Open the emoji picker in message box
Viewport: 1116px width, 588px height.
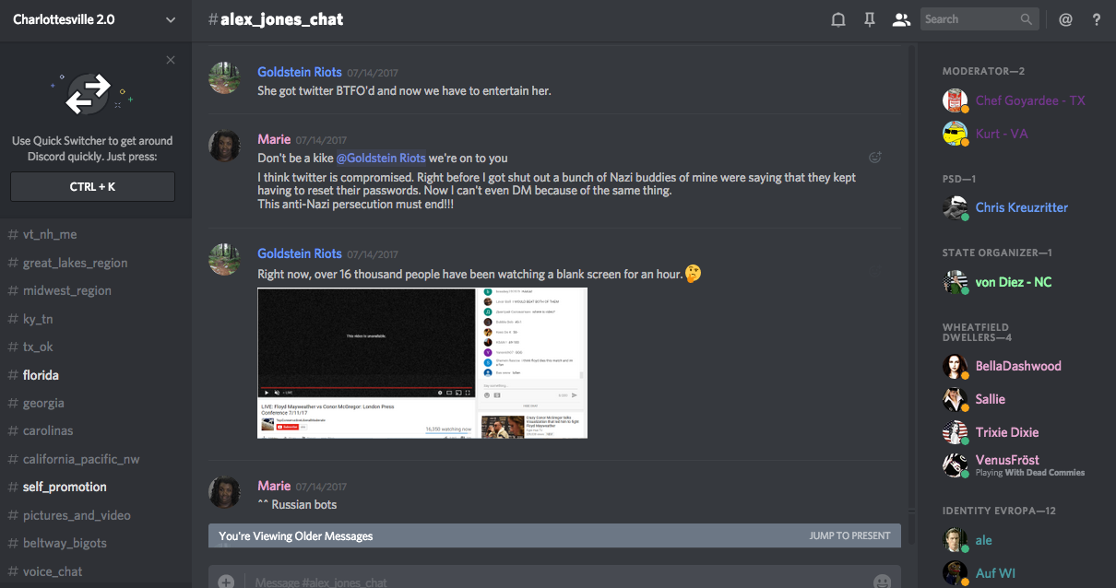click(882, 582)
